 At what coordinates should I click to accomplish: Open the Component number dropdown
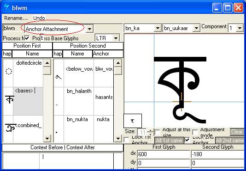click(x=240, y=28)
